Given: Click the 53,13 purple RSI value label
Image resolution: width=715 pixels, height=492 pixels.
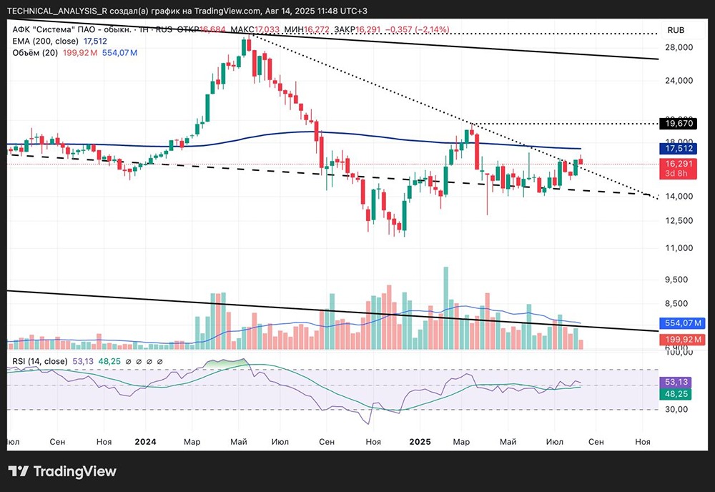Looking at the screenshot, I should [676, 382].
